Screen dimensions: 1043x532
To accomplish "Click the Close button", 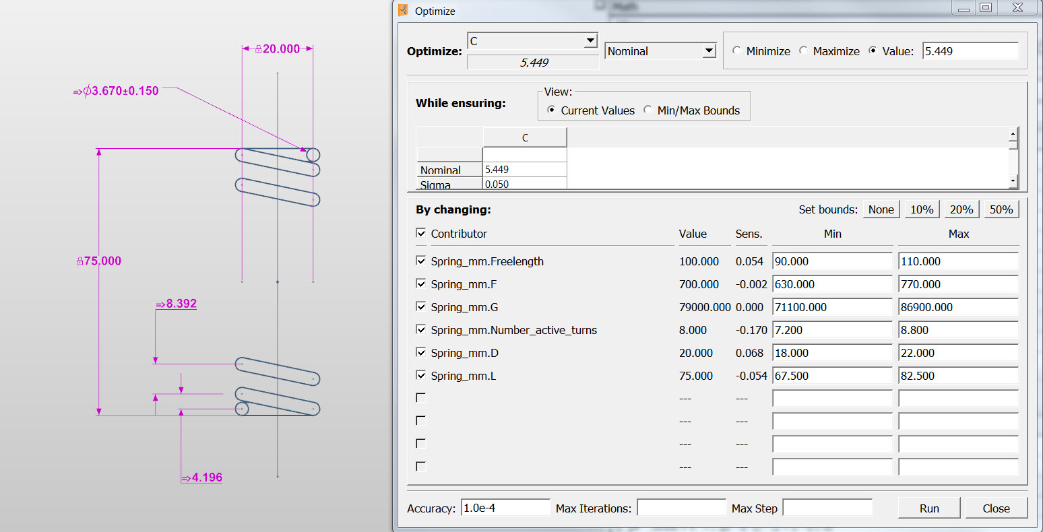I will tap(997, 507).
